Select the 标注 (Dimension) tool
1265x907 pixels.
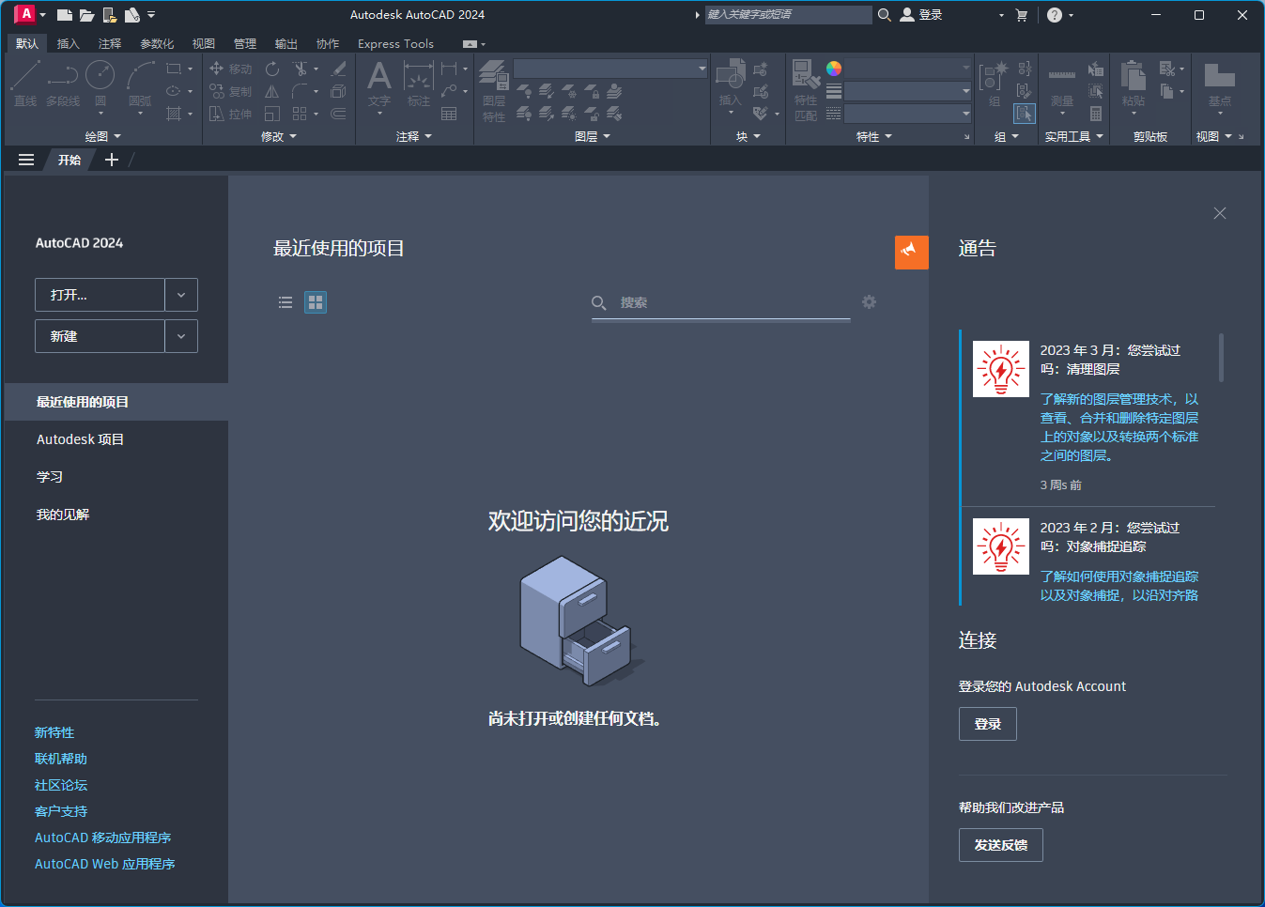click(x=418, y=84)
